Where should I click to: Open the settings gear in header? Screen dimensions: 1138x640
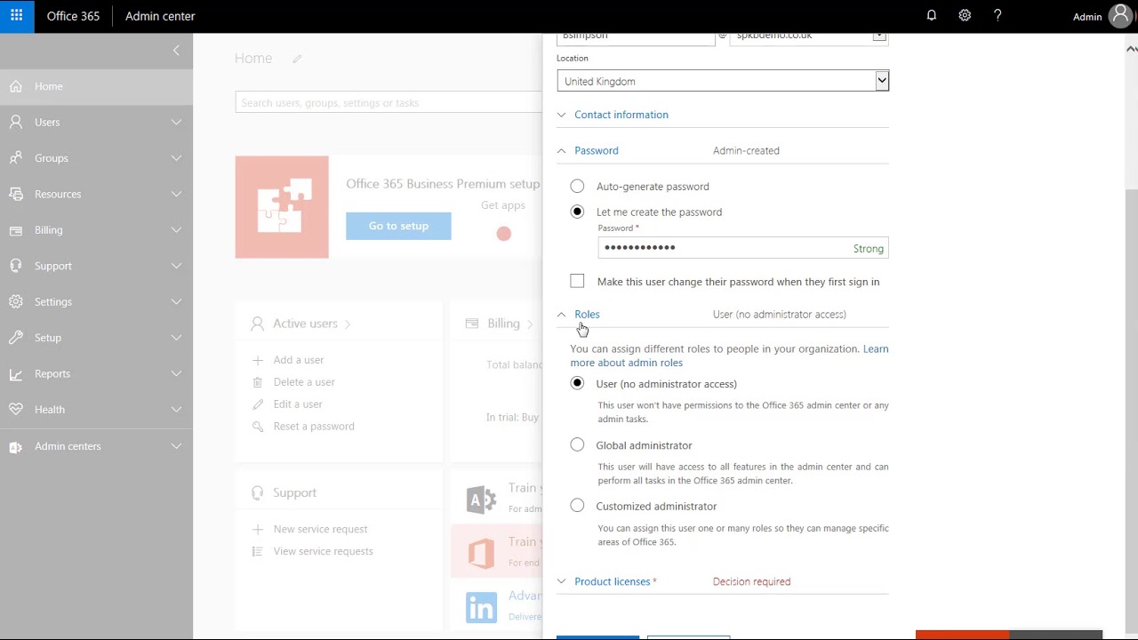[x=965, y=16]
